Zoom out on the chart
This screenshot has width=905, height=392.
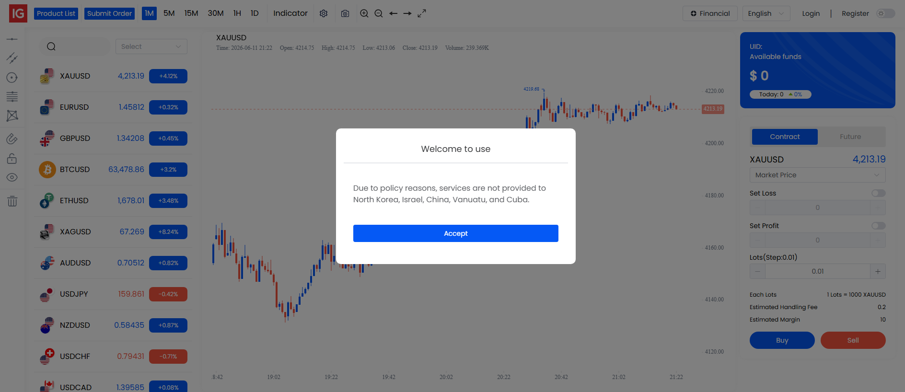(x=379, y=13)
